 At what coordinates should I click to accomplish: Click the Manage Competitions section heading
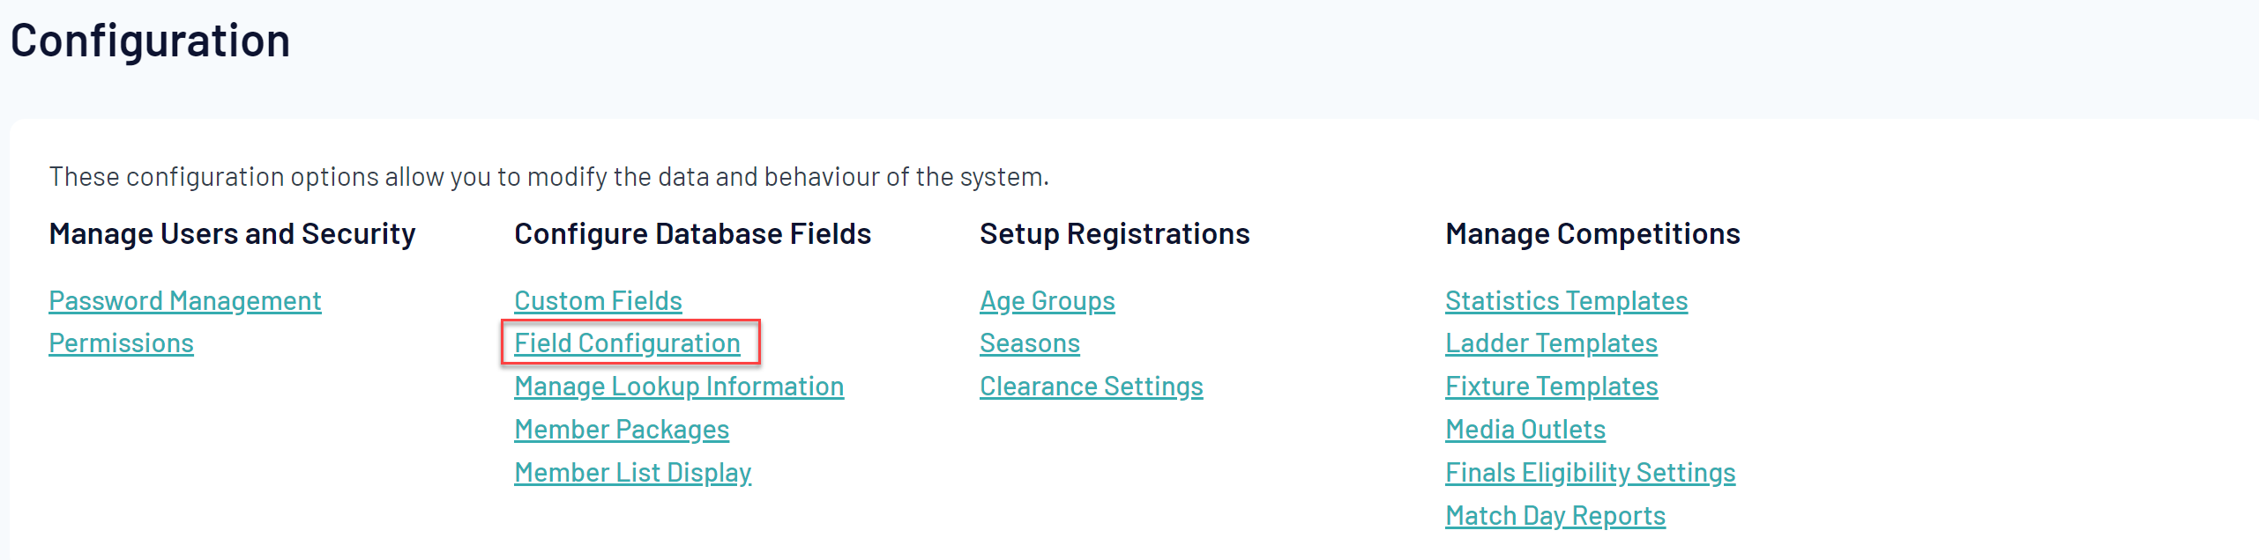pos(1592,234)
